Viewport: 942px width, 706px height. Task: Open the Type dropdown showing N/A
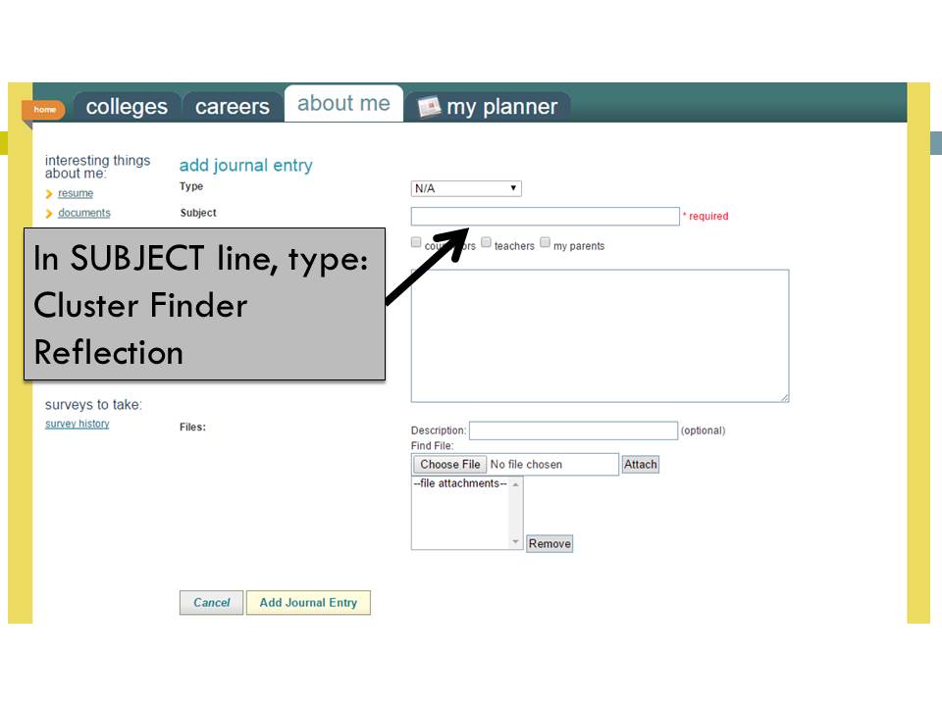point(466,188)
